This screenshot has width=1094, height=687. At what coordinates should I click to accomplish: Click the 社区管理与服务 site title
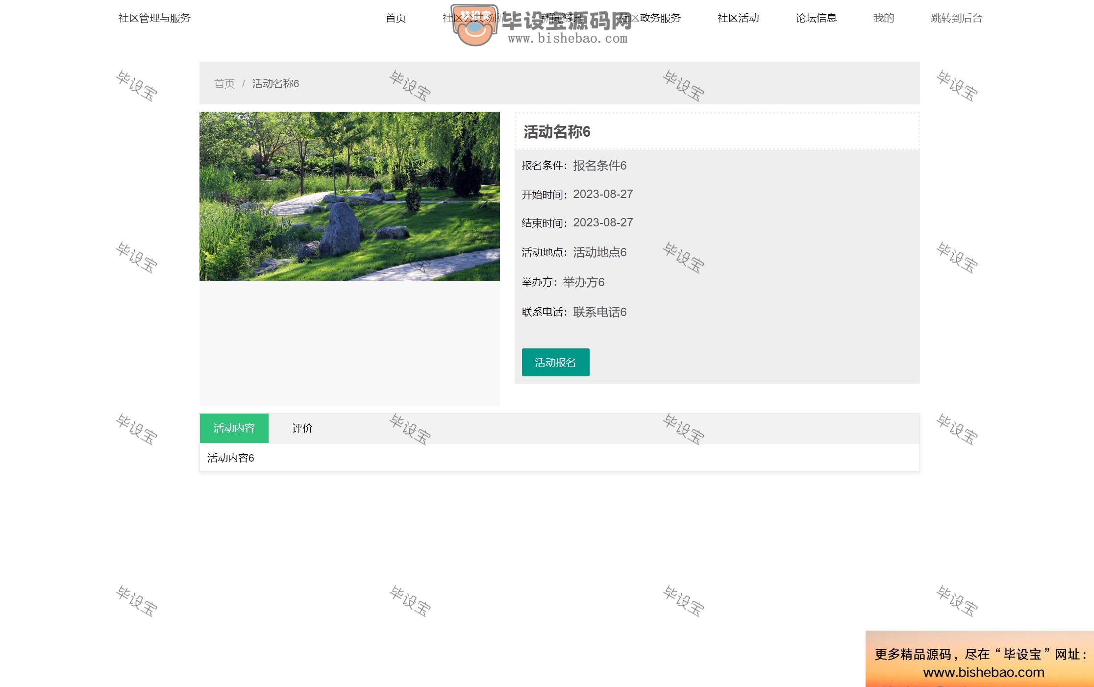(154, 18)
